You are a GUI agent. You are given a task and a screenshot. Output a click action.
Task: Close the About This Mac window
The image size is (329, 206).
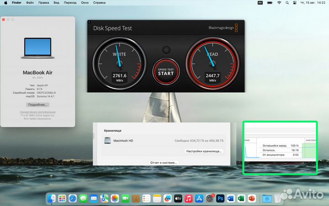[x=4, y=20]
